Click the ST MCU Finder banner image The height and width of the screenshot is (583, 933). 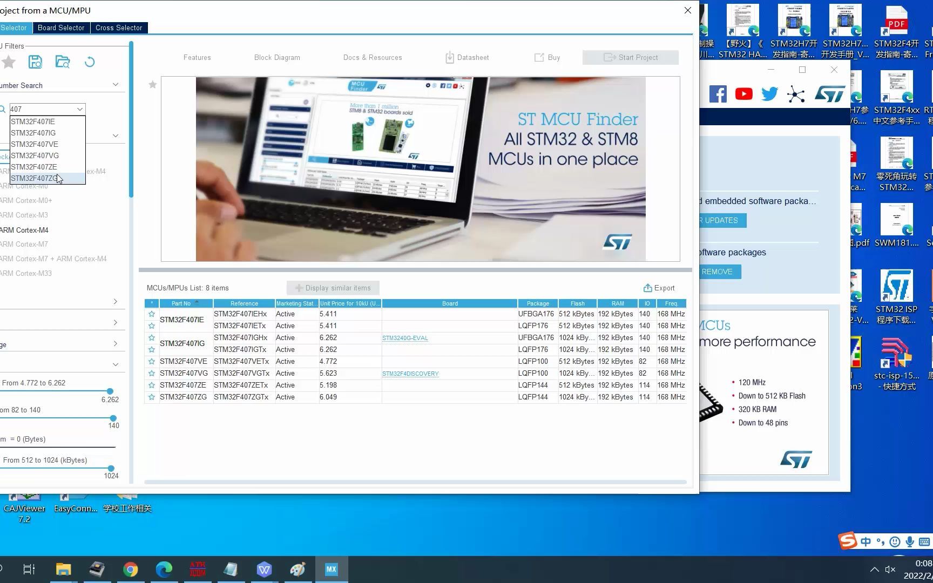[421, 169]
